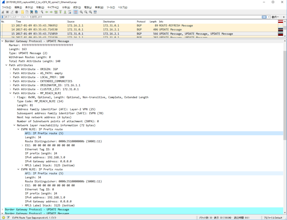This screenshot has width=287, height=220.
Task: Zoom in main window text
Action: click(x=81, y=12)
